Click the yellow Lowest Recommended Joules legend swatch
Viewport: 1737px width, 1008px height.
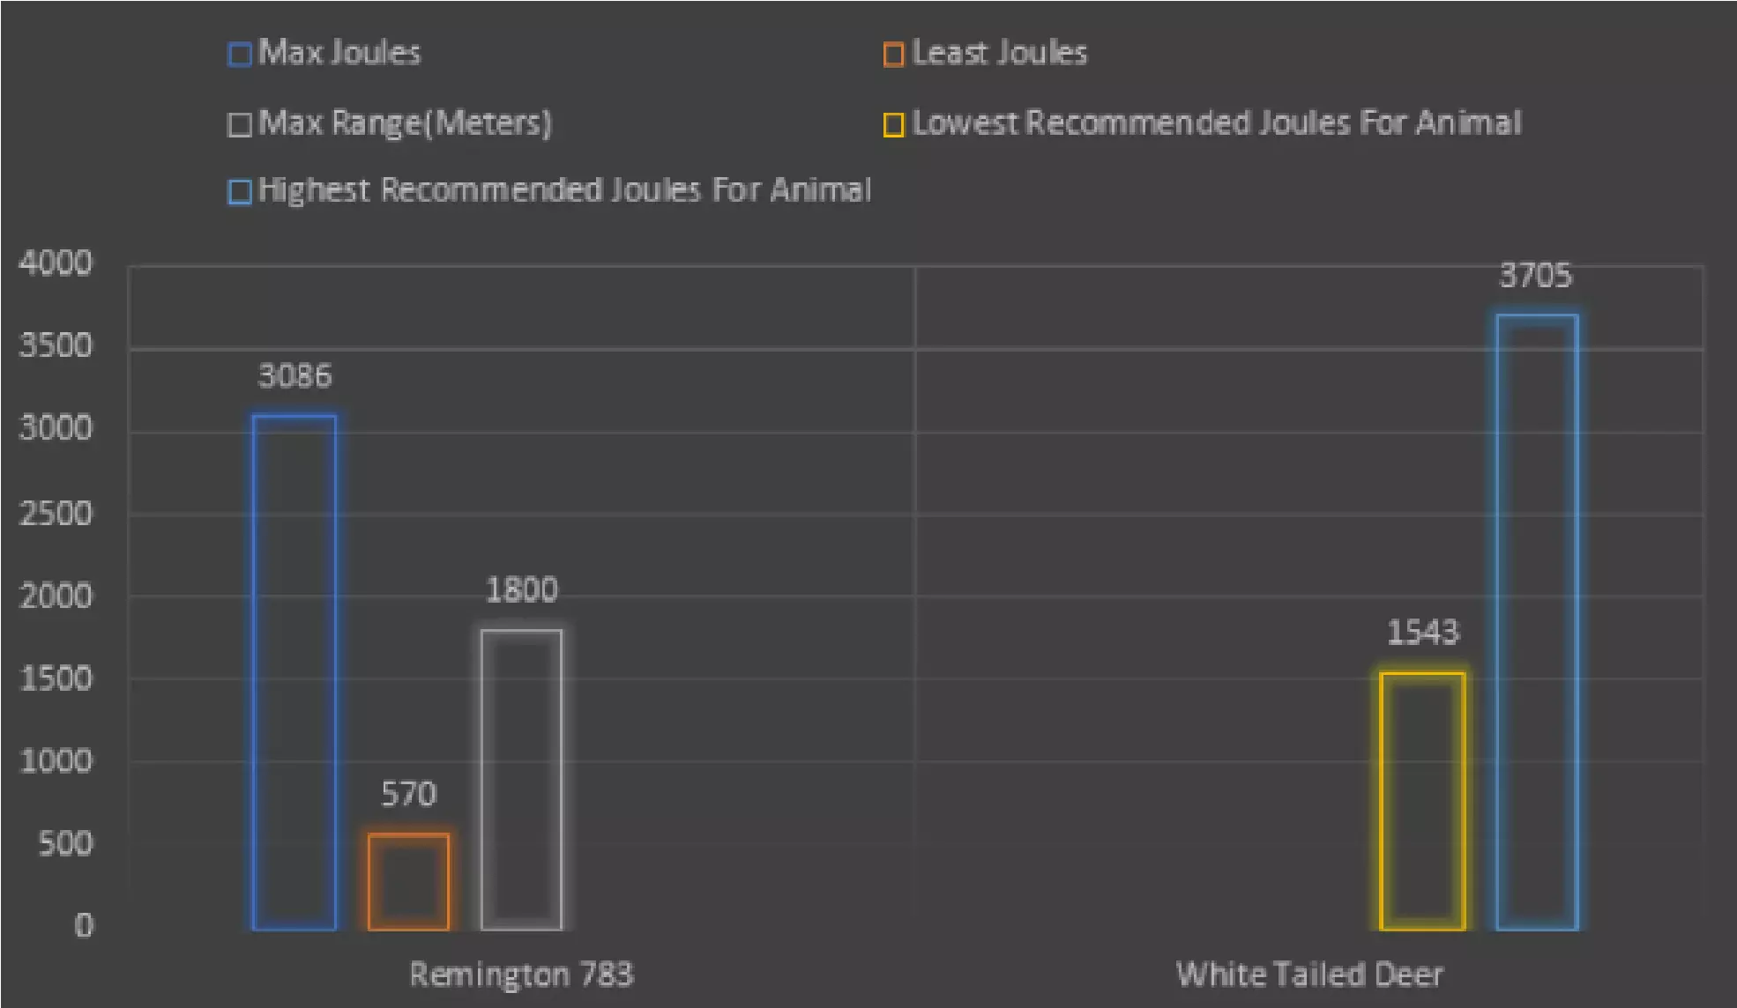tap(893, 124)
